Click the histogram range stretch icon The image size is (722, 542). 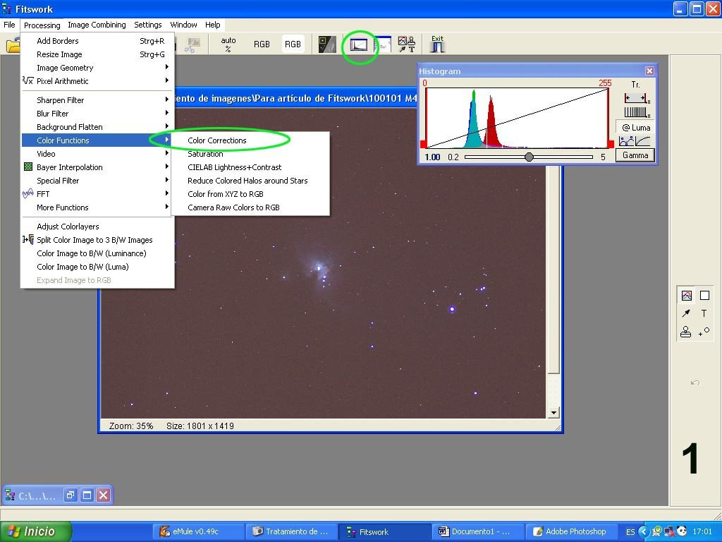coord(635,98)
